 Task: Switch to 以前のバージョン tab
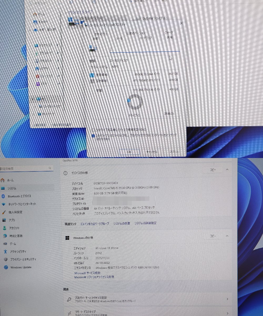135,33
